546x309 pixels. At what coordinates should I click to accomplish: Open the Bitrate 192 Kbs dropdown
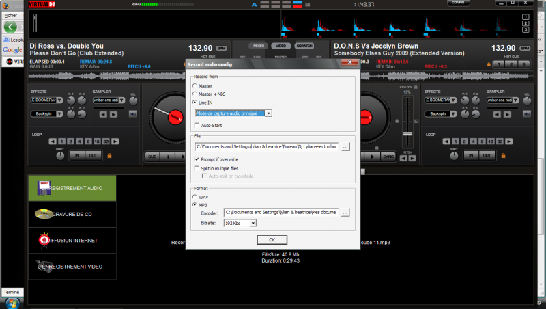pos(253,223)
